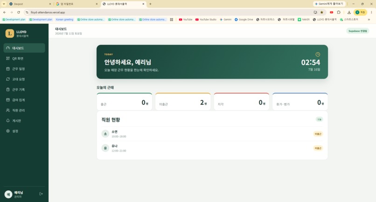Click the 오늘 badge in 직원 현황
Viewport: 376px width, 202px height.
pos(319,119)
